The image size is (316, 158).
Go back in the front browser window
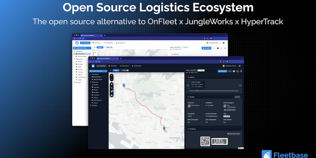[90, 61]
